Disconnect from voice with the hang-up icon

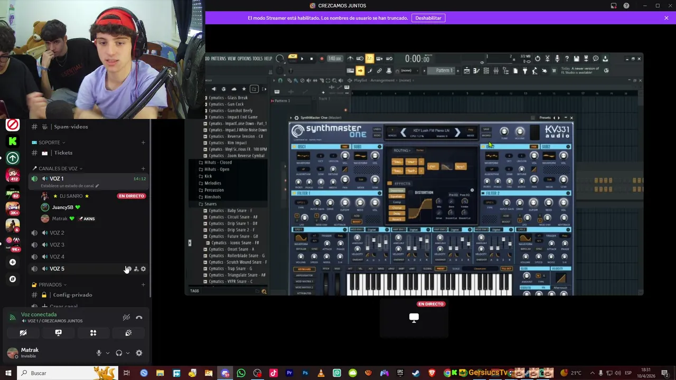click(x=139, y=318)
